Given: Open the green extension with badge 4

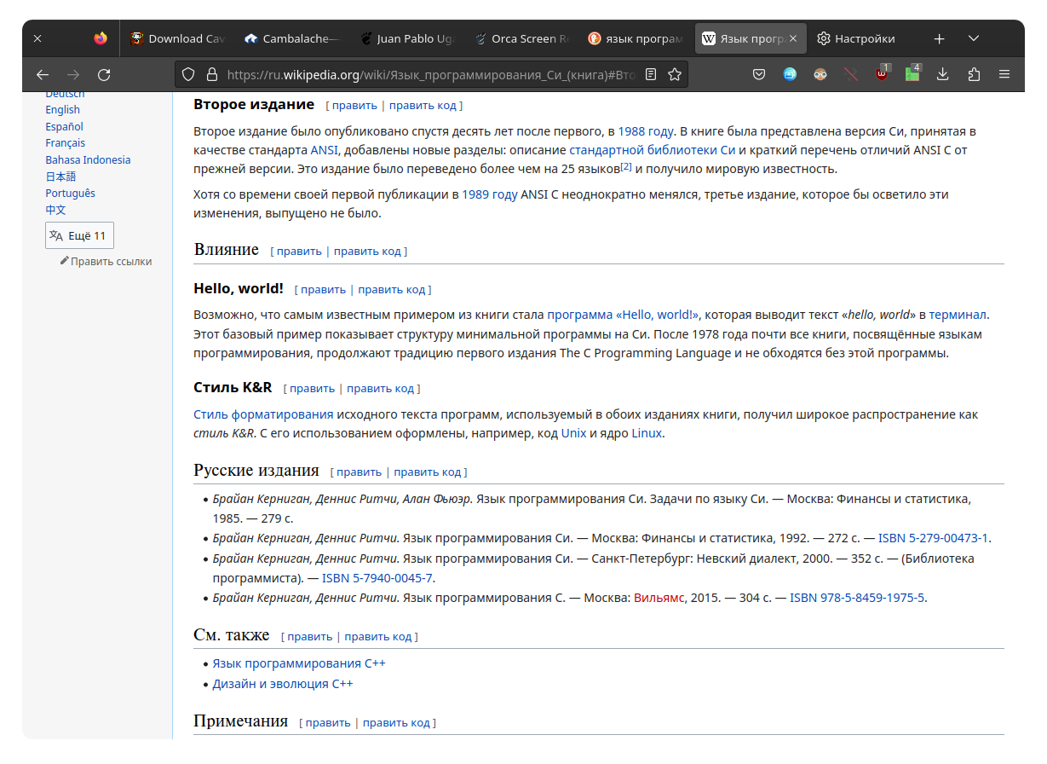Looking at the screenshot, I should point(912,73).
